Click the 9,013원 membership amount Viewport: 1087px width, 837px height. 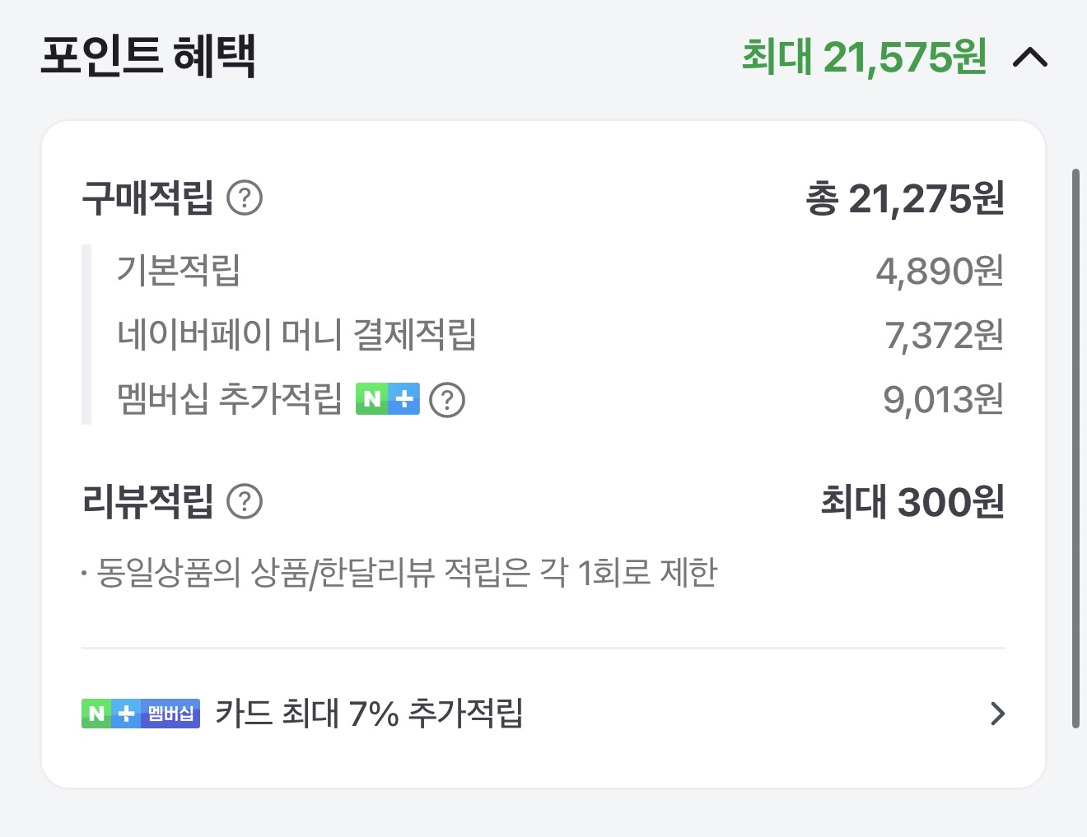click(x=943, y=400)
